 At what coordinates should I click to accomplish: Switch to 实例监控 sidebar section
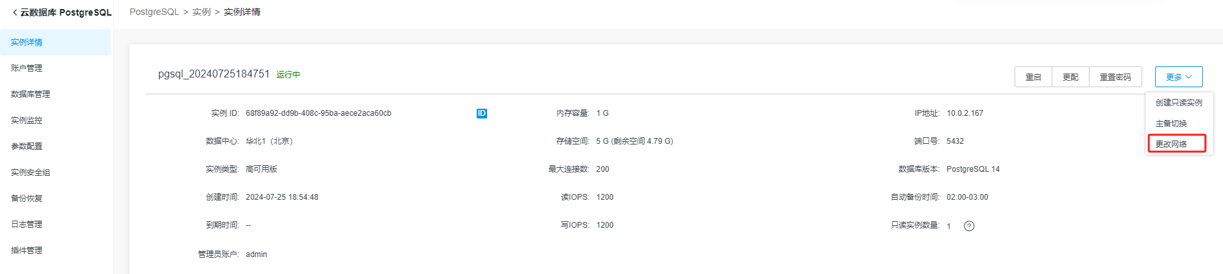tap(27, 120)
